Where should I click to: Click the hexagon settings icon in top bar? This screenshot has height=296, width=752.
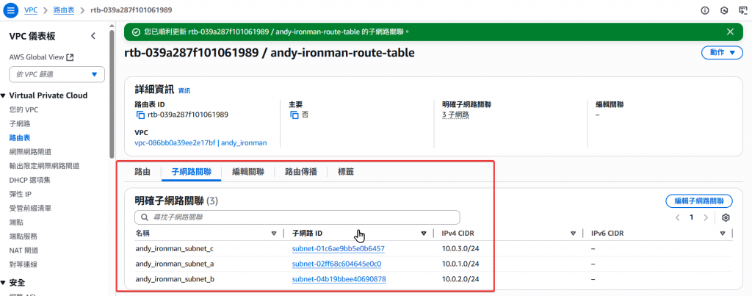coord(724,10)
